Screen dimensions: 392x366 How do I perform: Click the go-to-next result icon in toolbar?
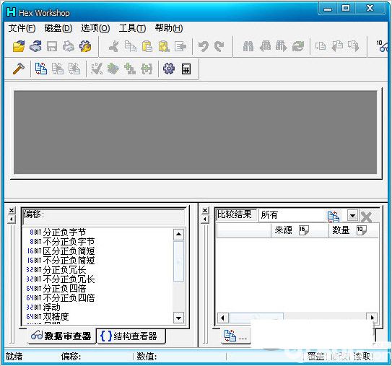pos(354,46)
